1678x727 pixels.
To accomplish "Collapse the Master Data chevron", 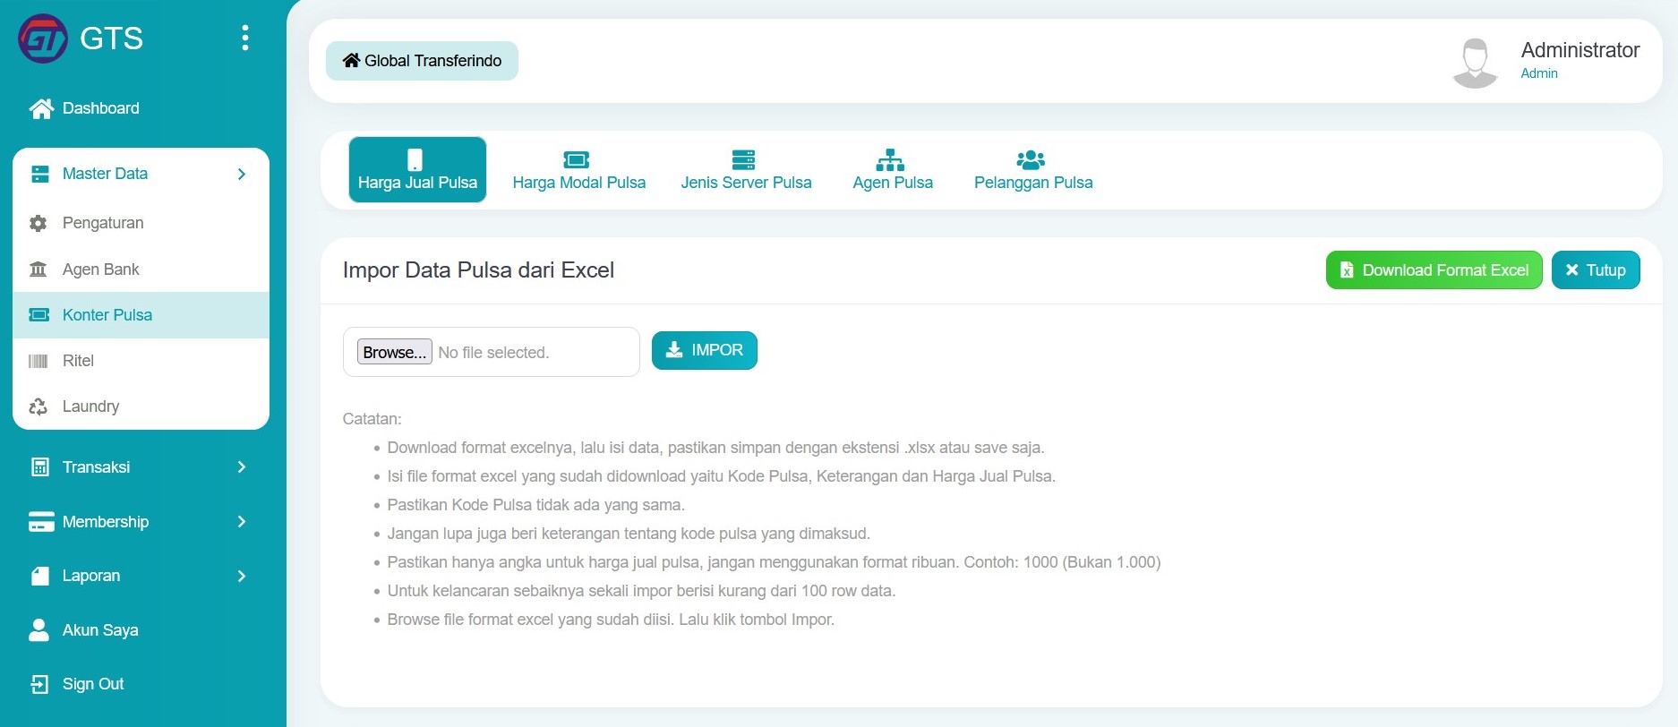I will click(242, 174).
